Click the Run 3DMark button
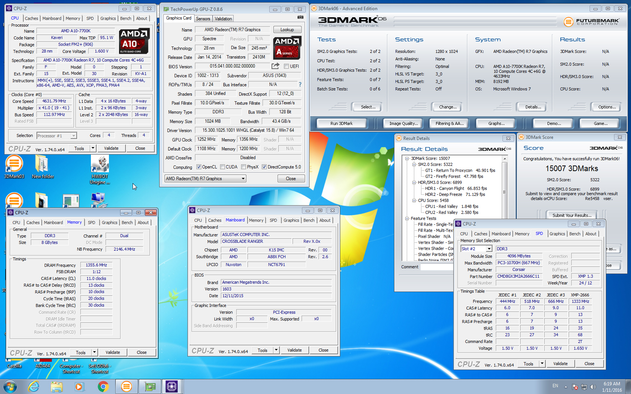The image size is (631, 394). [x=341, y=123]
